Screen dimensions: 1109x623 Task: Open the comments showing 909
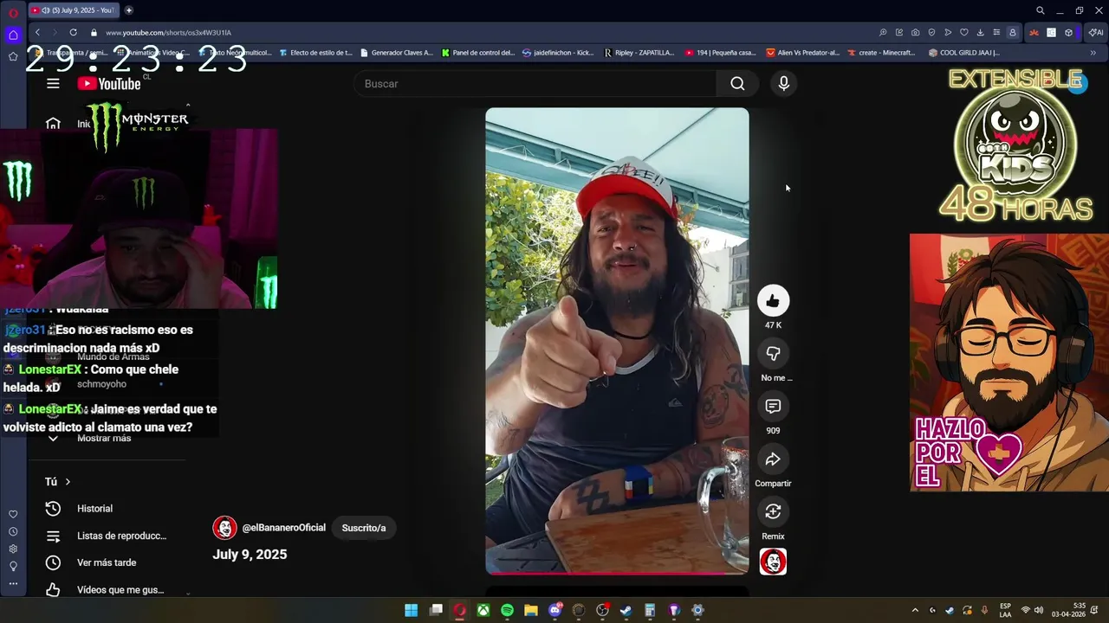click(773, 406)
